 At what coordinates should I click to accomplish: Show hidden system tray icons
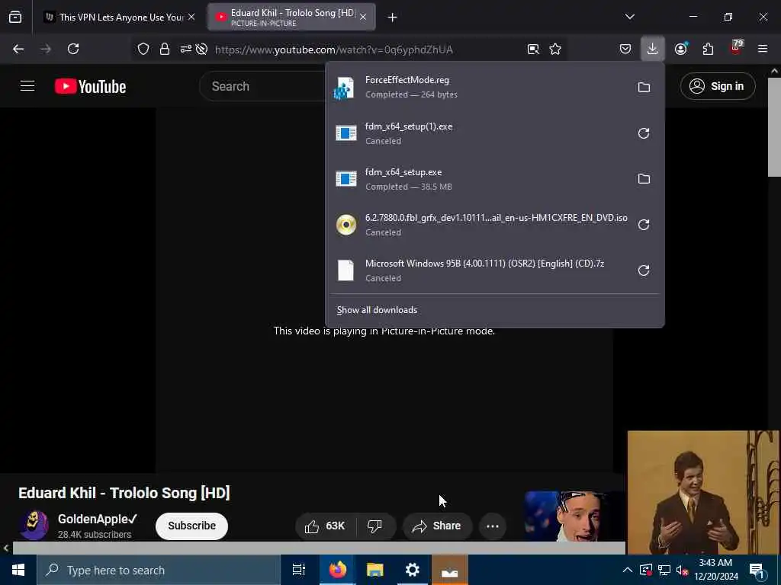pyautogui.click(x=628, y=570)
